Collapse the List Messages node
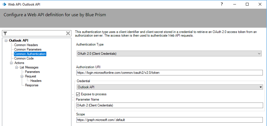 point(17,67)
